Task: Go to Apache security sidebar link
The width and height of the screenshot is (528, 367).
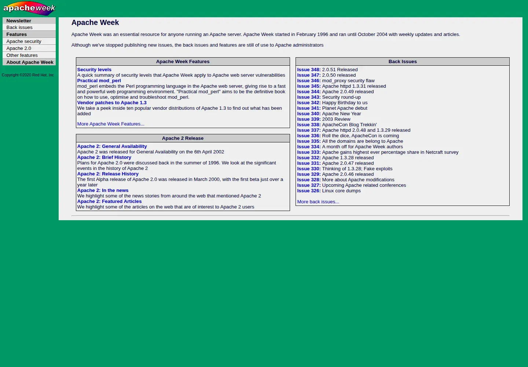Action: click(24, 41)
